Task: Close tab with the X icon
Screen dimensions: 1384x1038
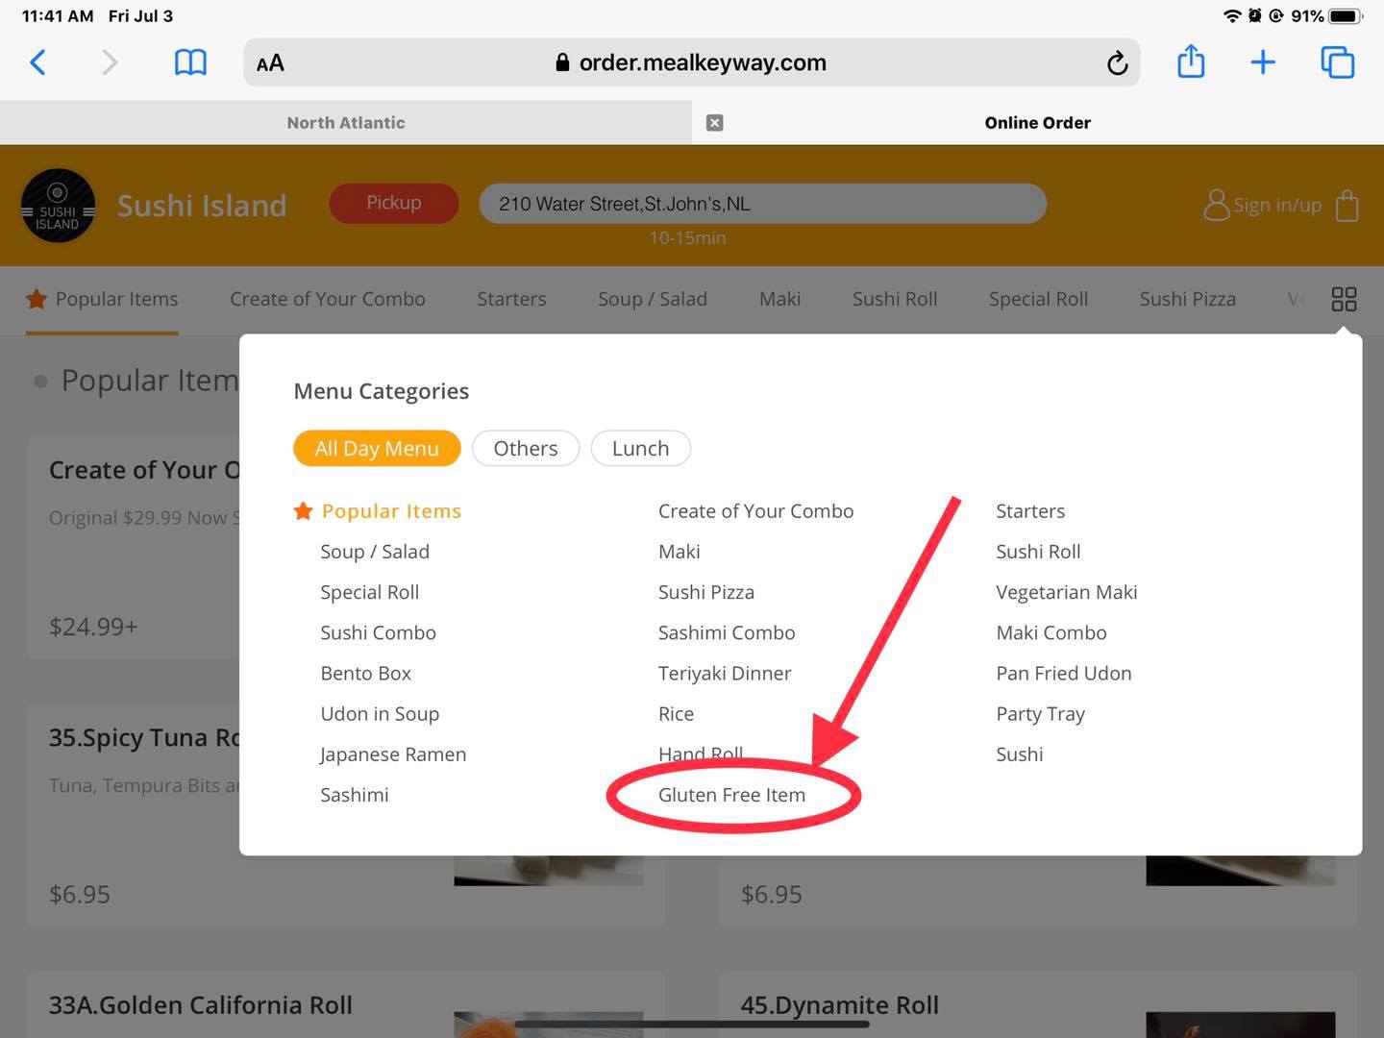Action: pos(714,123)
